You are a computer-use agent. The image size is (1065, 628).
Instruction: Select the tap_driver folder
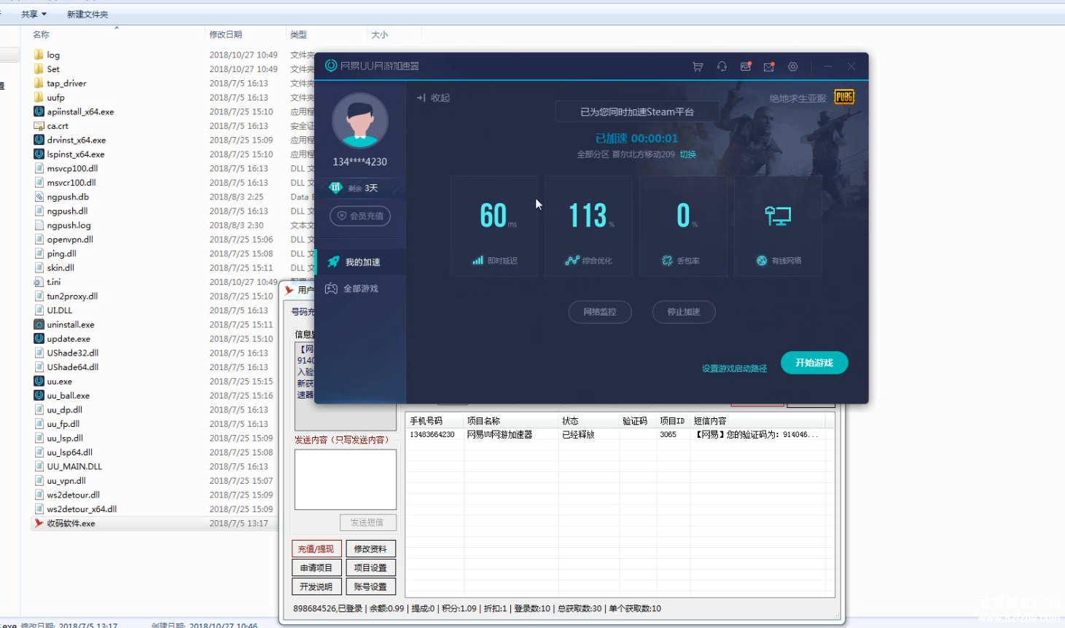[66, 83]
